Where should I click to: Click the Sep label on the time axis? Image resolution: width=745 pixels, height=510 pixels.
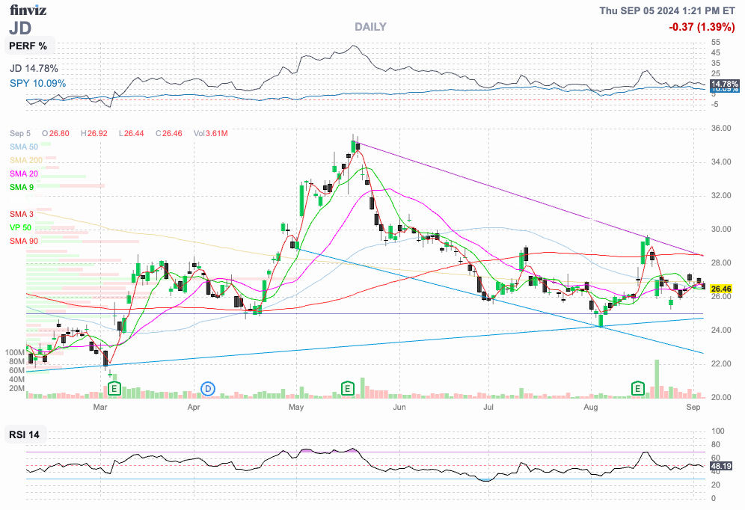(693, 407)
